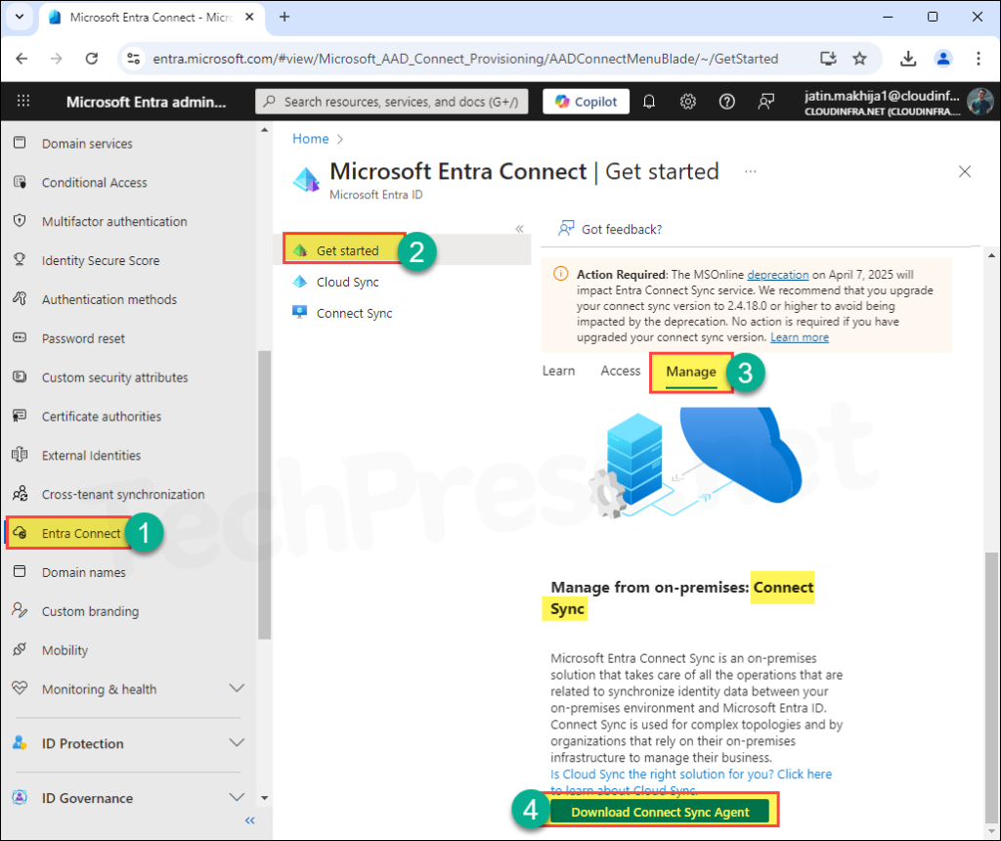The height and width of the screenshot is (841, 1001).
Task: Open the app launcher waffle icon
Action: point(23,101)
